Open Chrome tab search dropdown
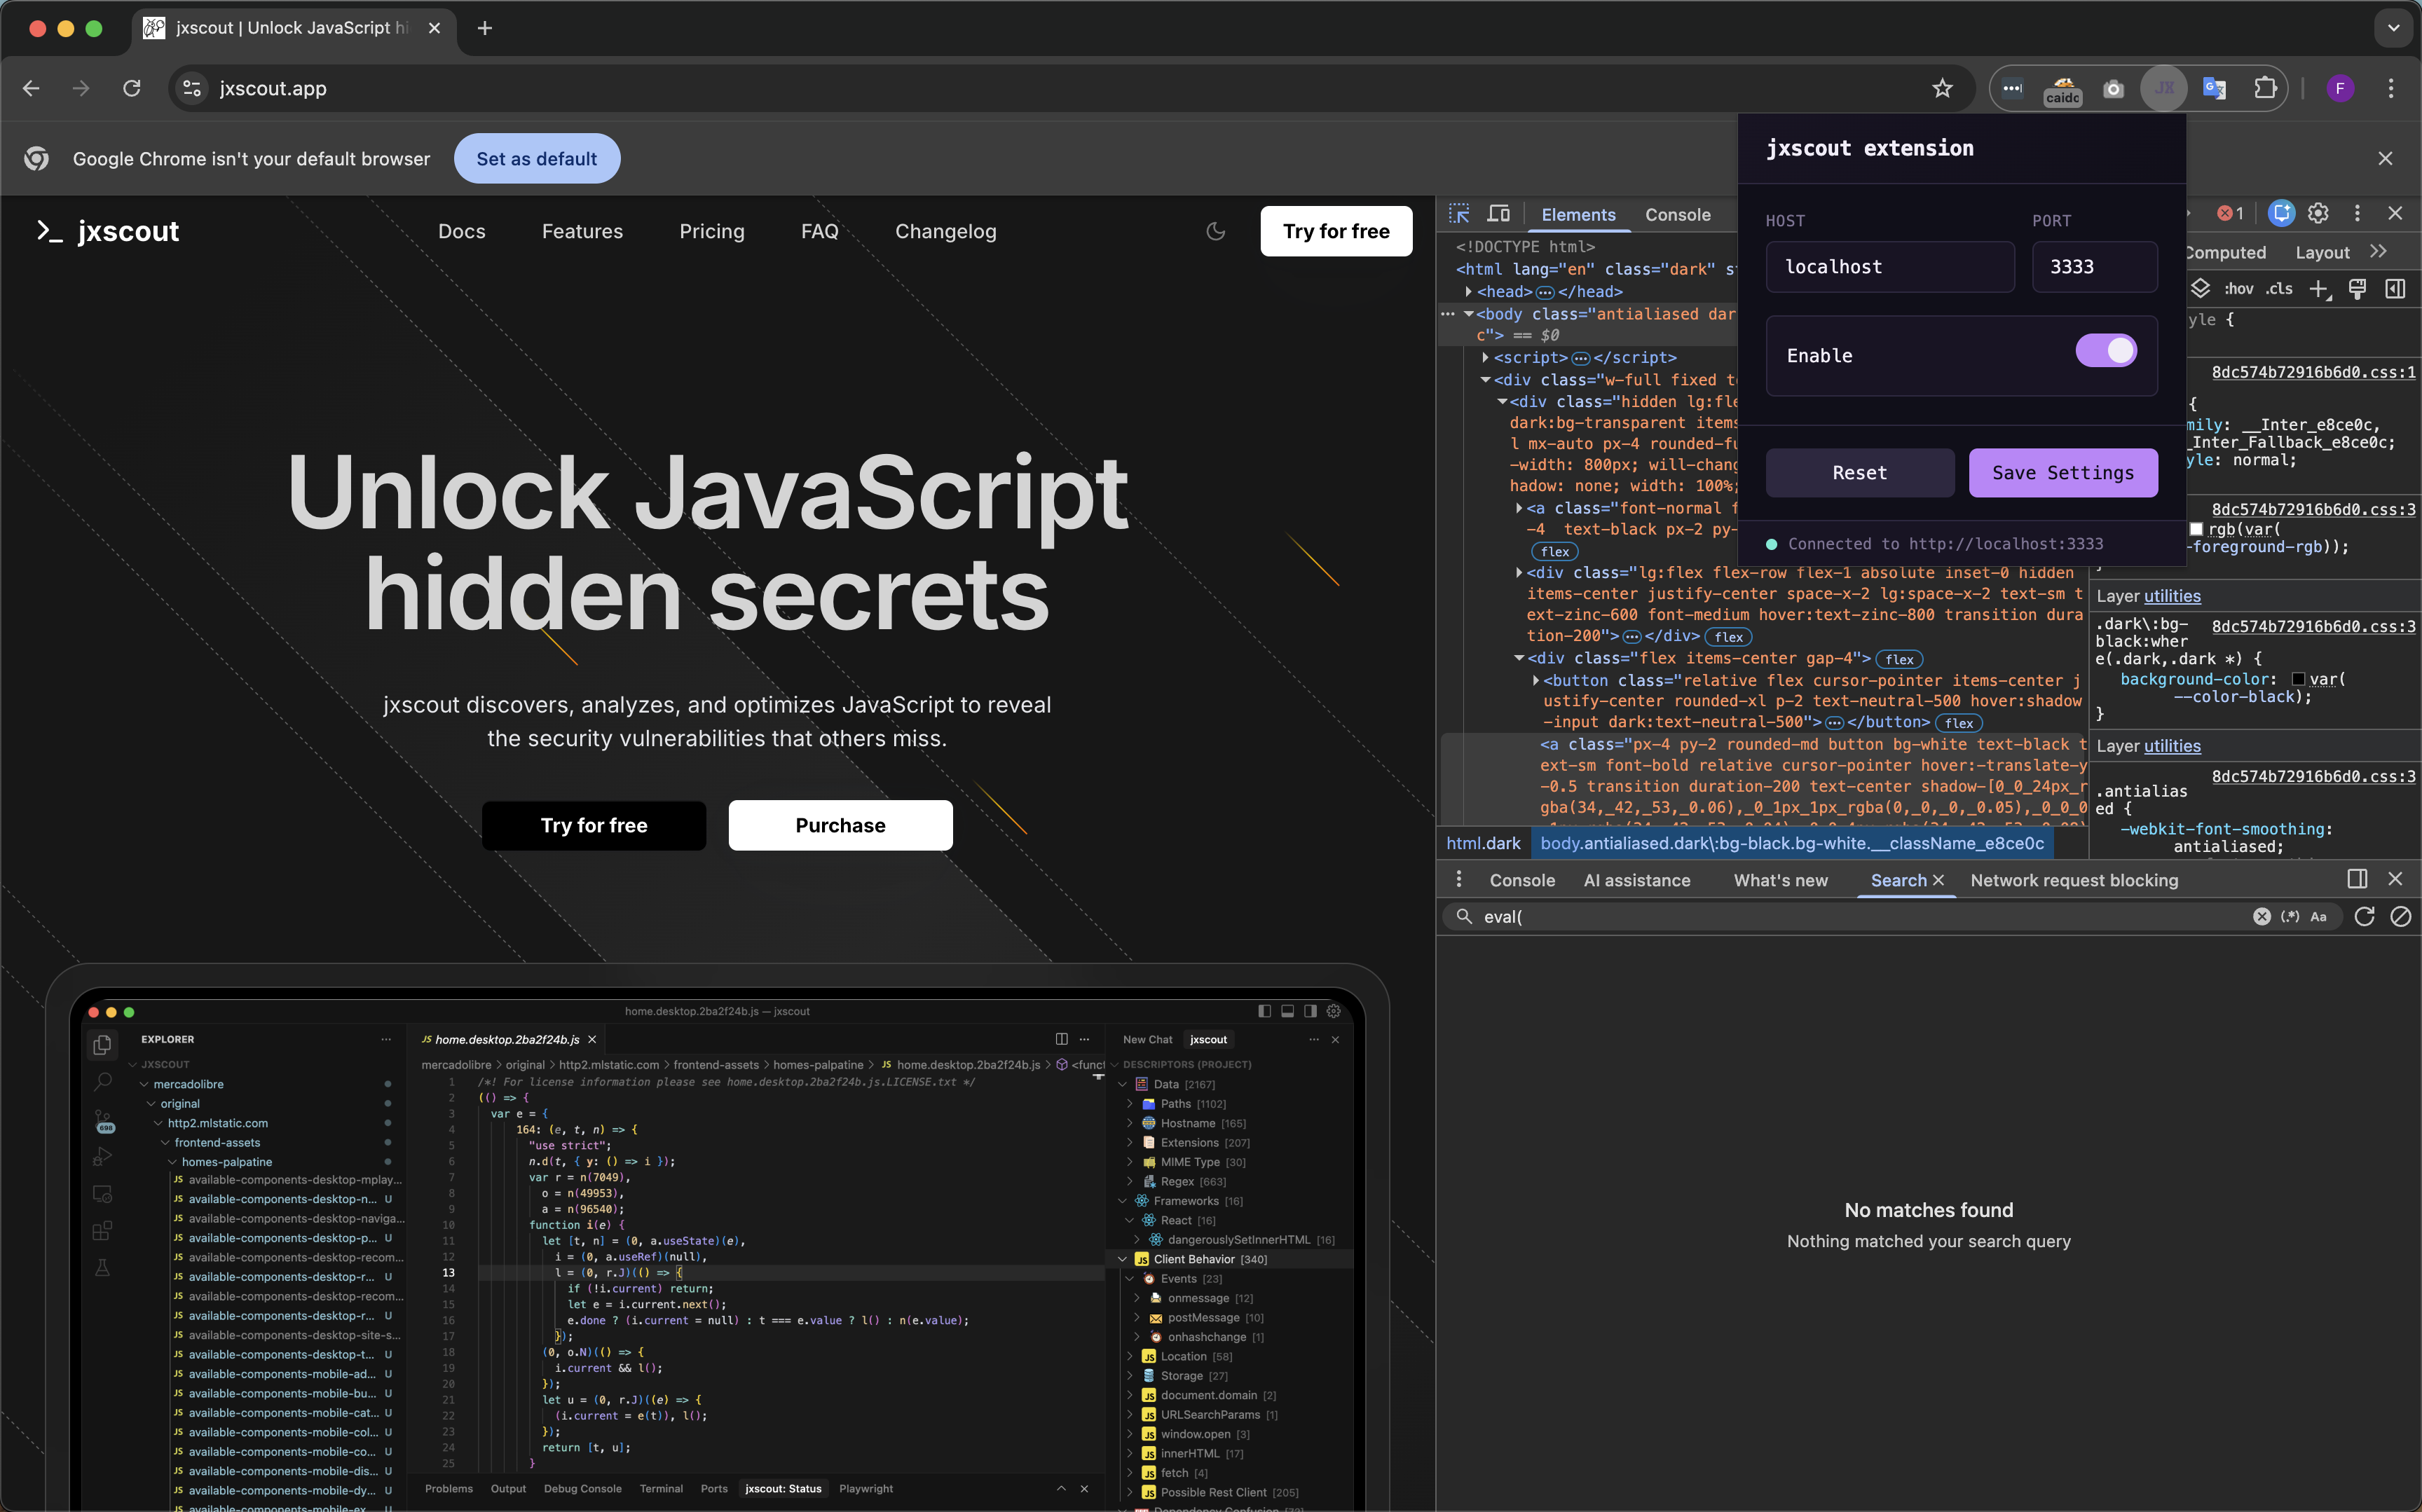This screenshot has width=2422, height=1512. [x=2393, y=28]
